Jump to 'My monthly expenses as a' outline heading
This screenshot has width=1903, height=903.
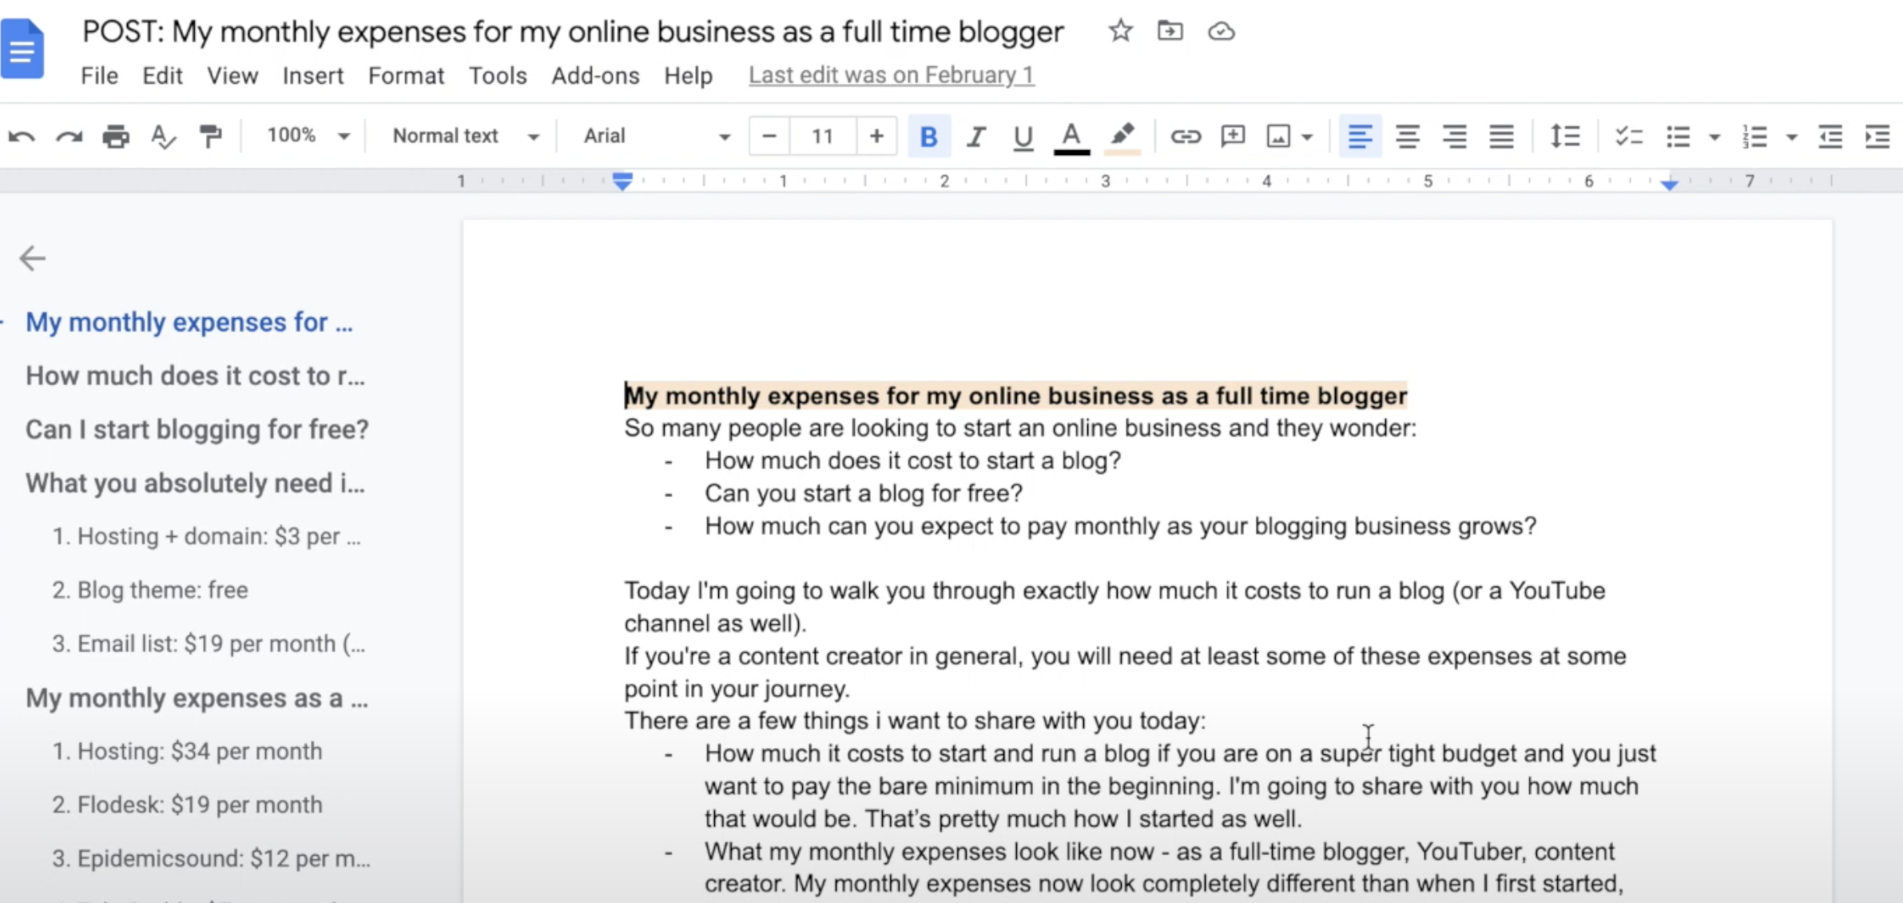click(x=197, y=698)
